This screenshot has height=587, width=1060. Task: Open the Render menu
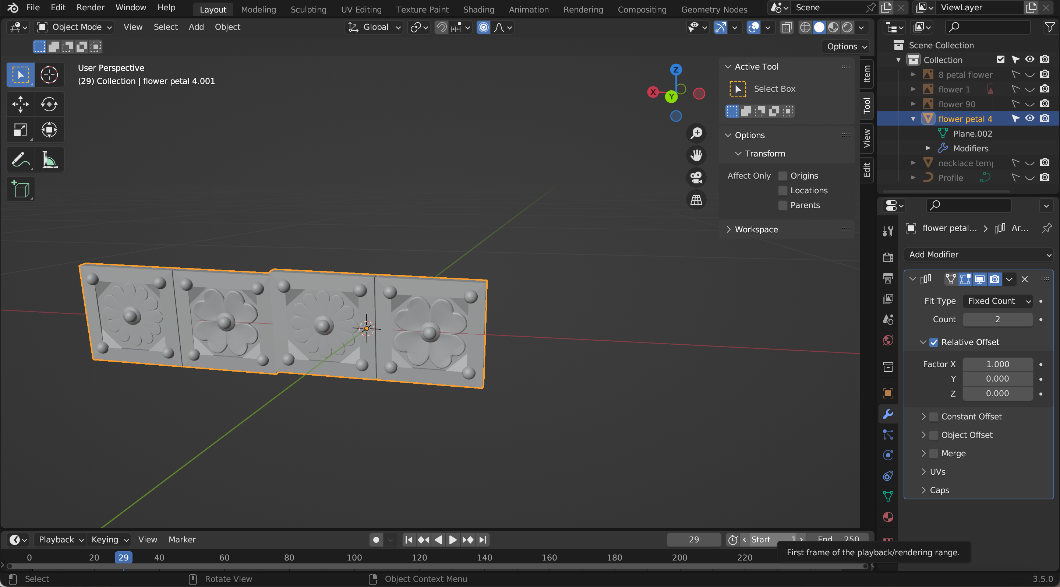90,7
